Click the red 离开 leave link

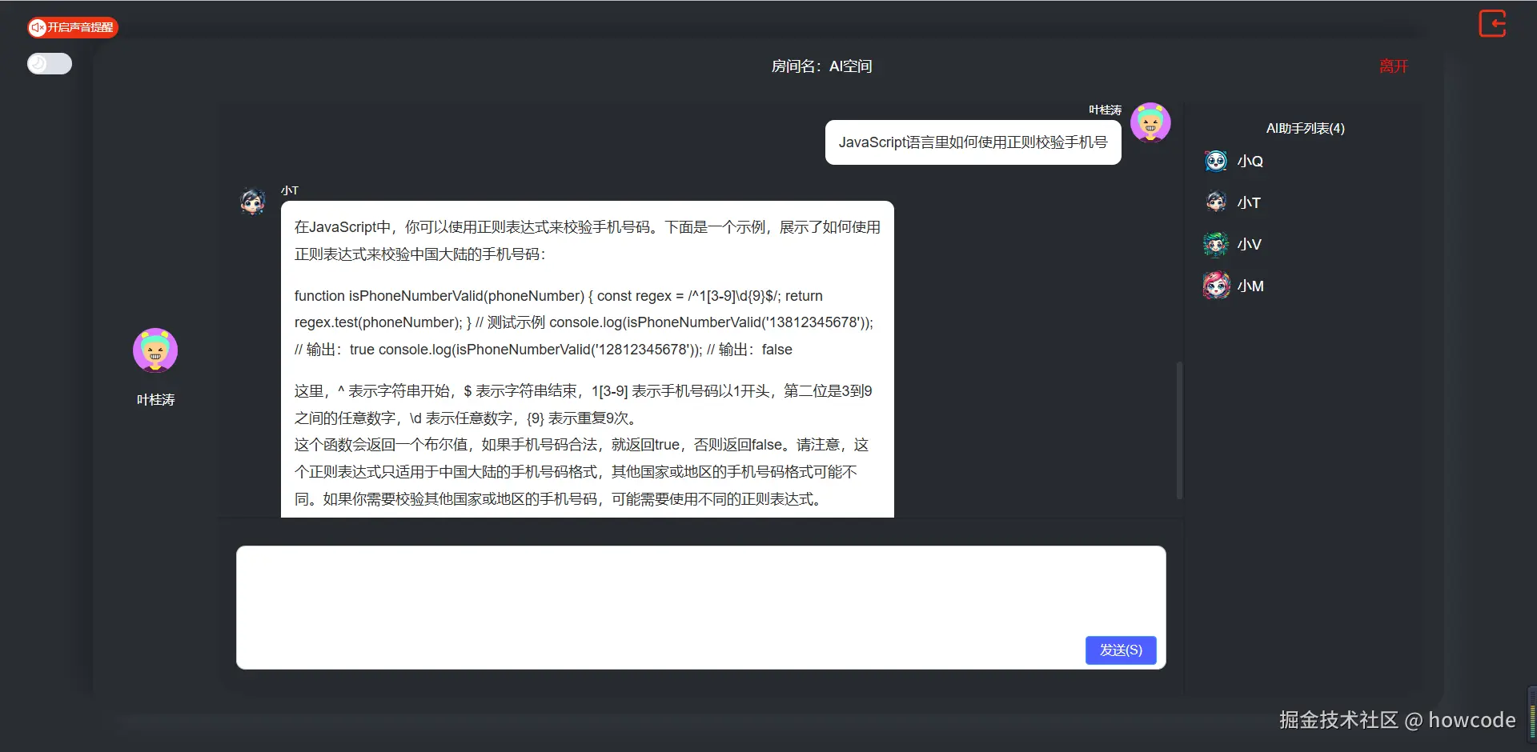(1393, 66)
